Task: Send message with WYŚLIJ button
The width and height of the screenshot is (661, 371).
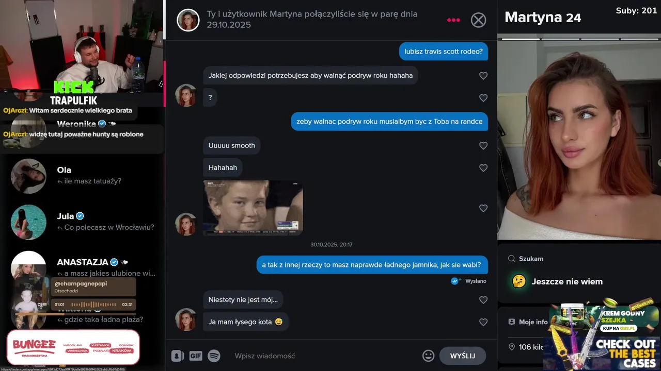Action: click(463, 356)
